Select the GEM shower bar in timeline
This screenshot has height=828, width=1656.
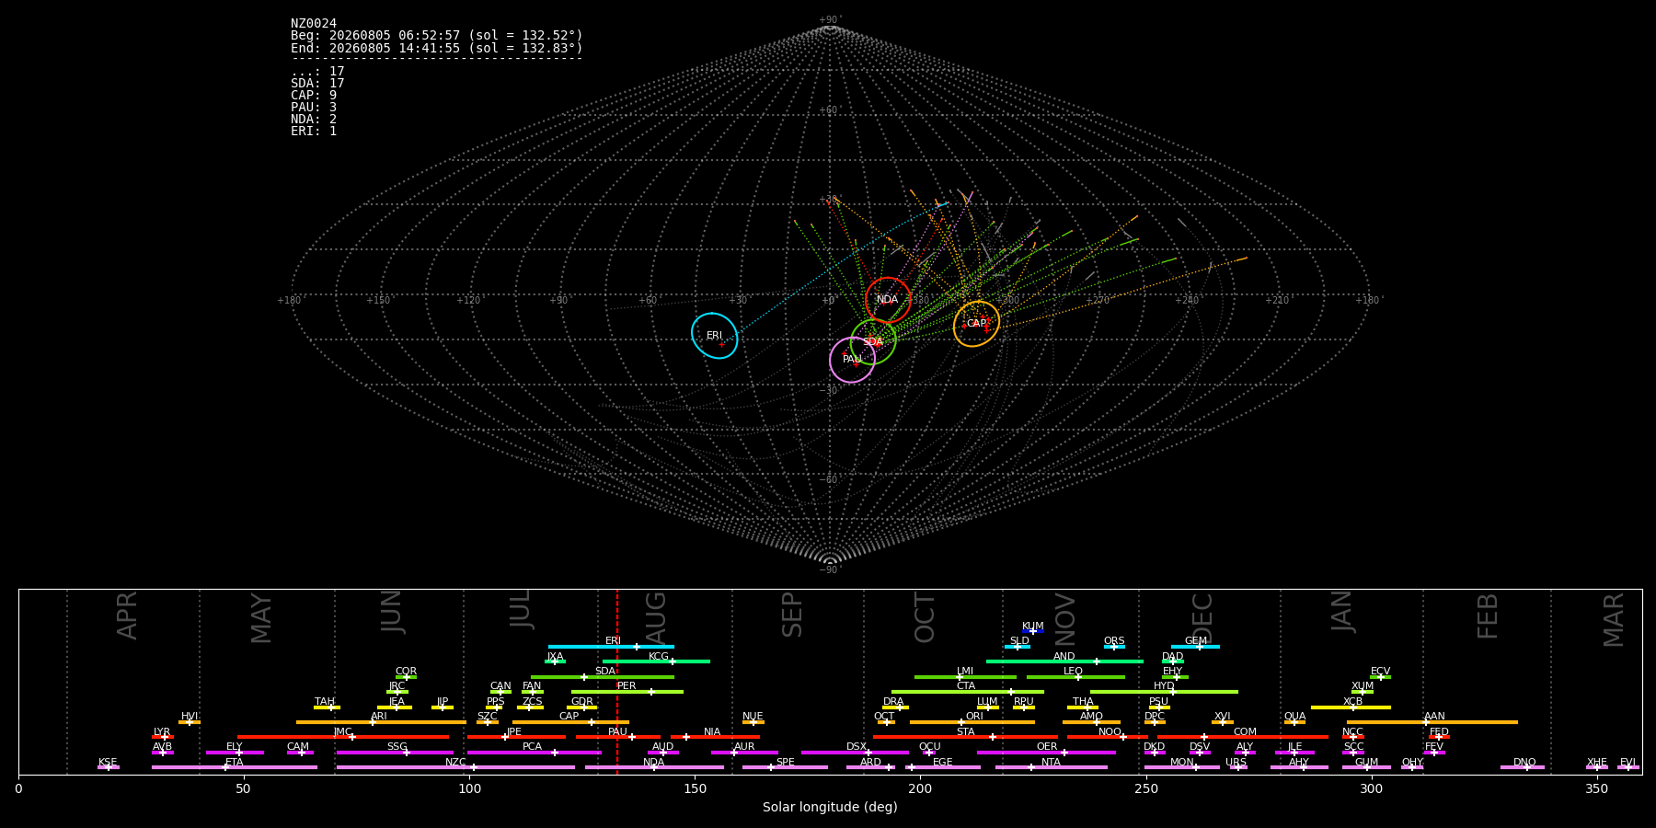pyautogui.click(x=1195, y=647)
